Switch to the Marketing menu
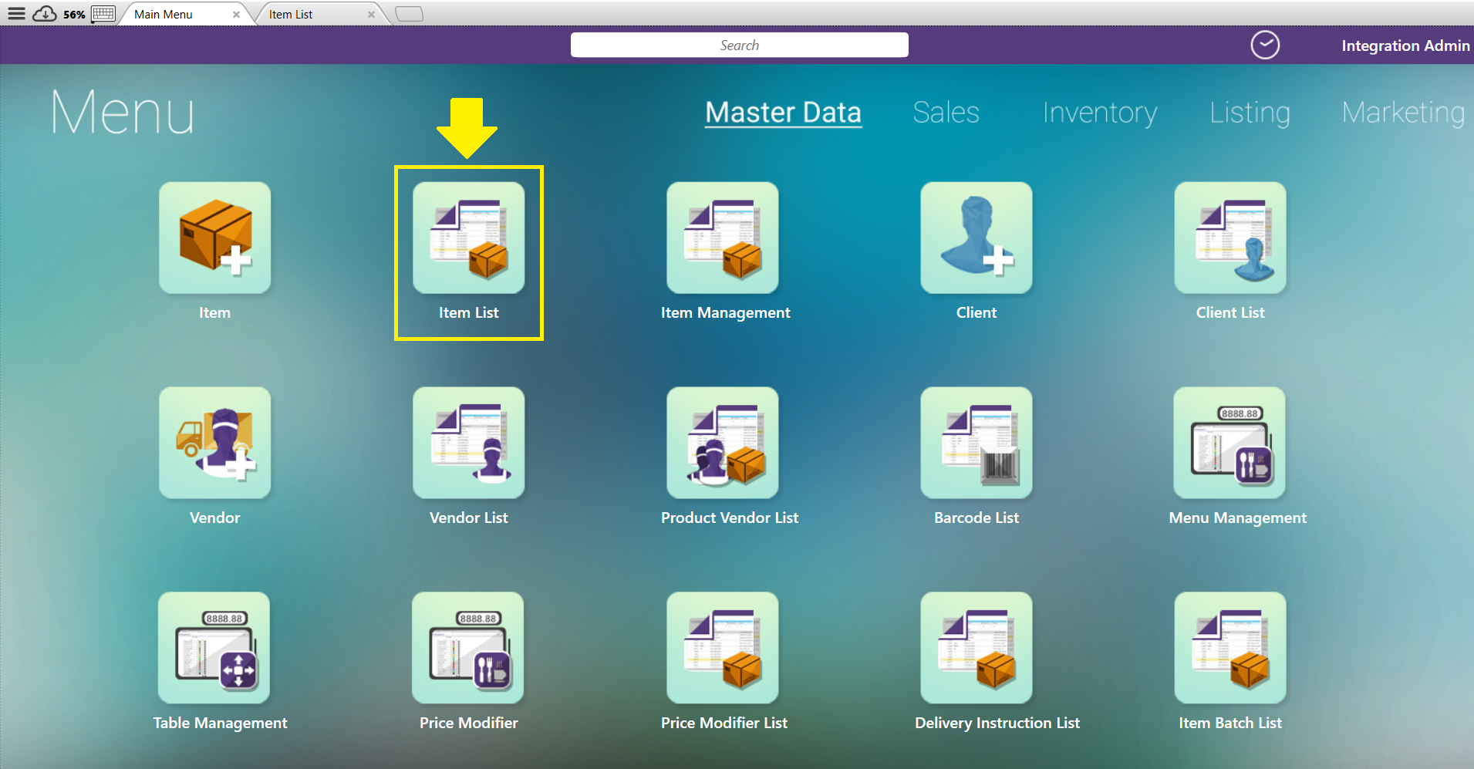Viewport: 1474px width, 769px height. click(x=1403, y=113)
